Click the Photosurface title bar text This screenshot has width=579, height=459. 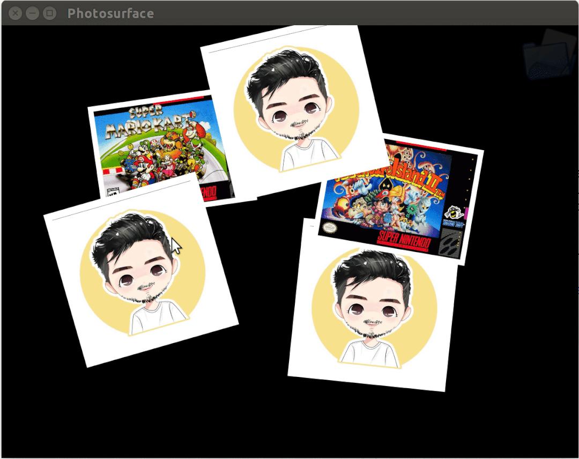(110, 13)
